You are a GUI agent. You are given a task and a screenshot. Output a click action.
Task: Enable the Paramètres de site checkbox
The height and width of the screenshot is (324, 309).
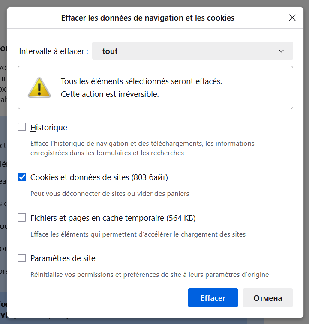22,258
